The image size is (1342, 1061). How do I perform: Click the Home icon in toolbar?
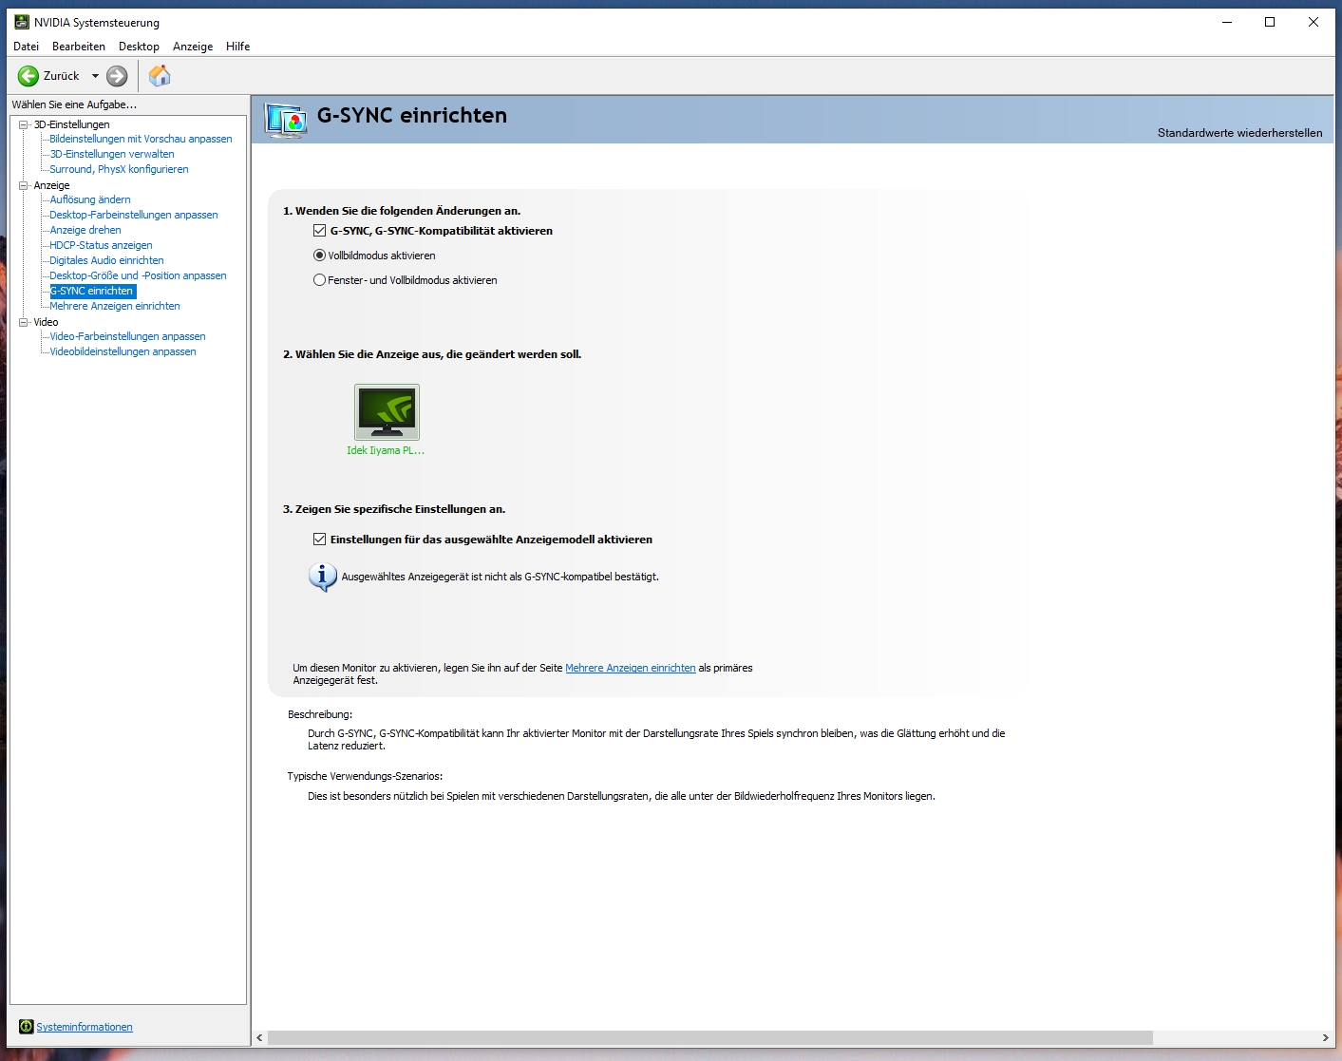tap(160, 76)
